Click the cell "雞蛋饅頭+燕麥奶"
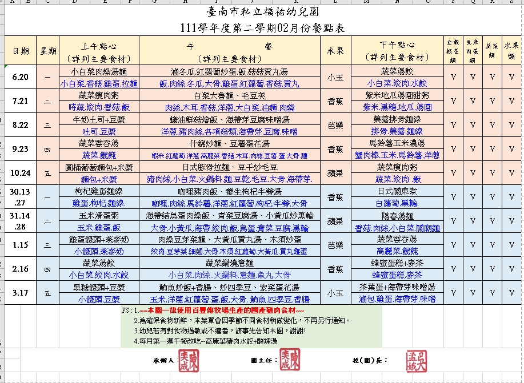Image resolution: width=524 pixels, height=383 pixels. [99, 239]
